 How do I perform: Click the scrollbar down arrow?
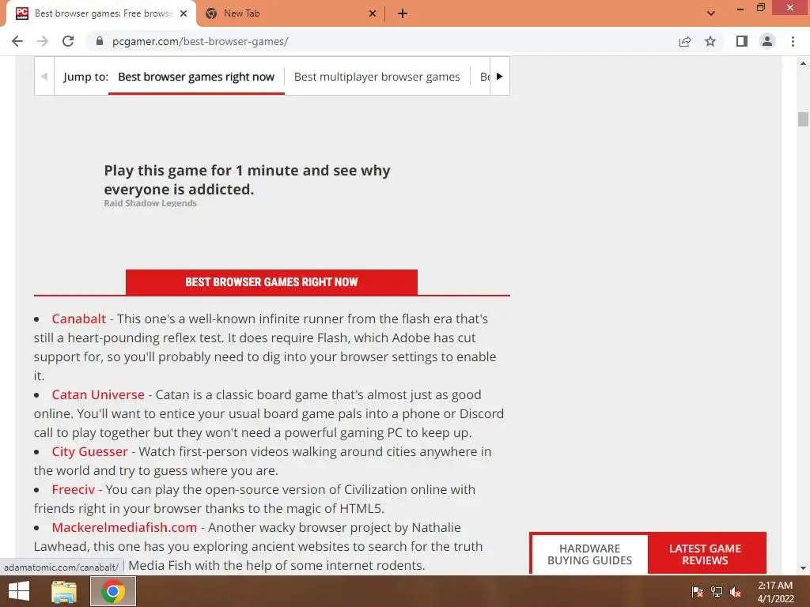(803, 568)
